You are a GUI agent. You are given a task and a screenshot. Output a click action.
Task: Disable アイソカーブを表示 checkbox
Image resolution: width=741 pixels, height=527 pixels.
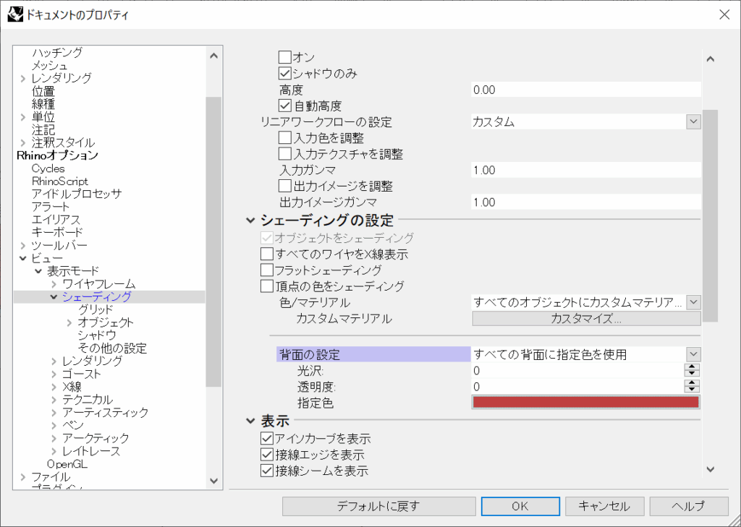[267, 439]
